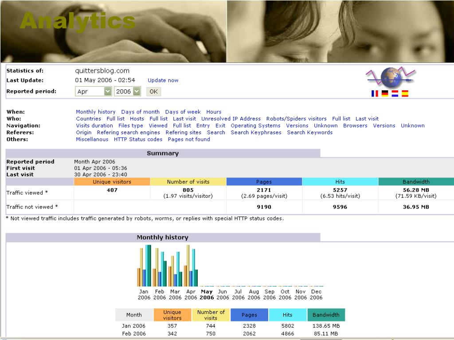This screenshot has height=340, width=454.
Task: Open the Origin link
Action: click(x=84, y=132)
